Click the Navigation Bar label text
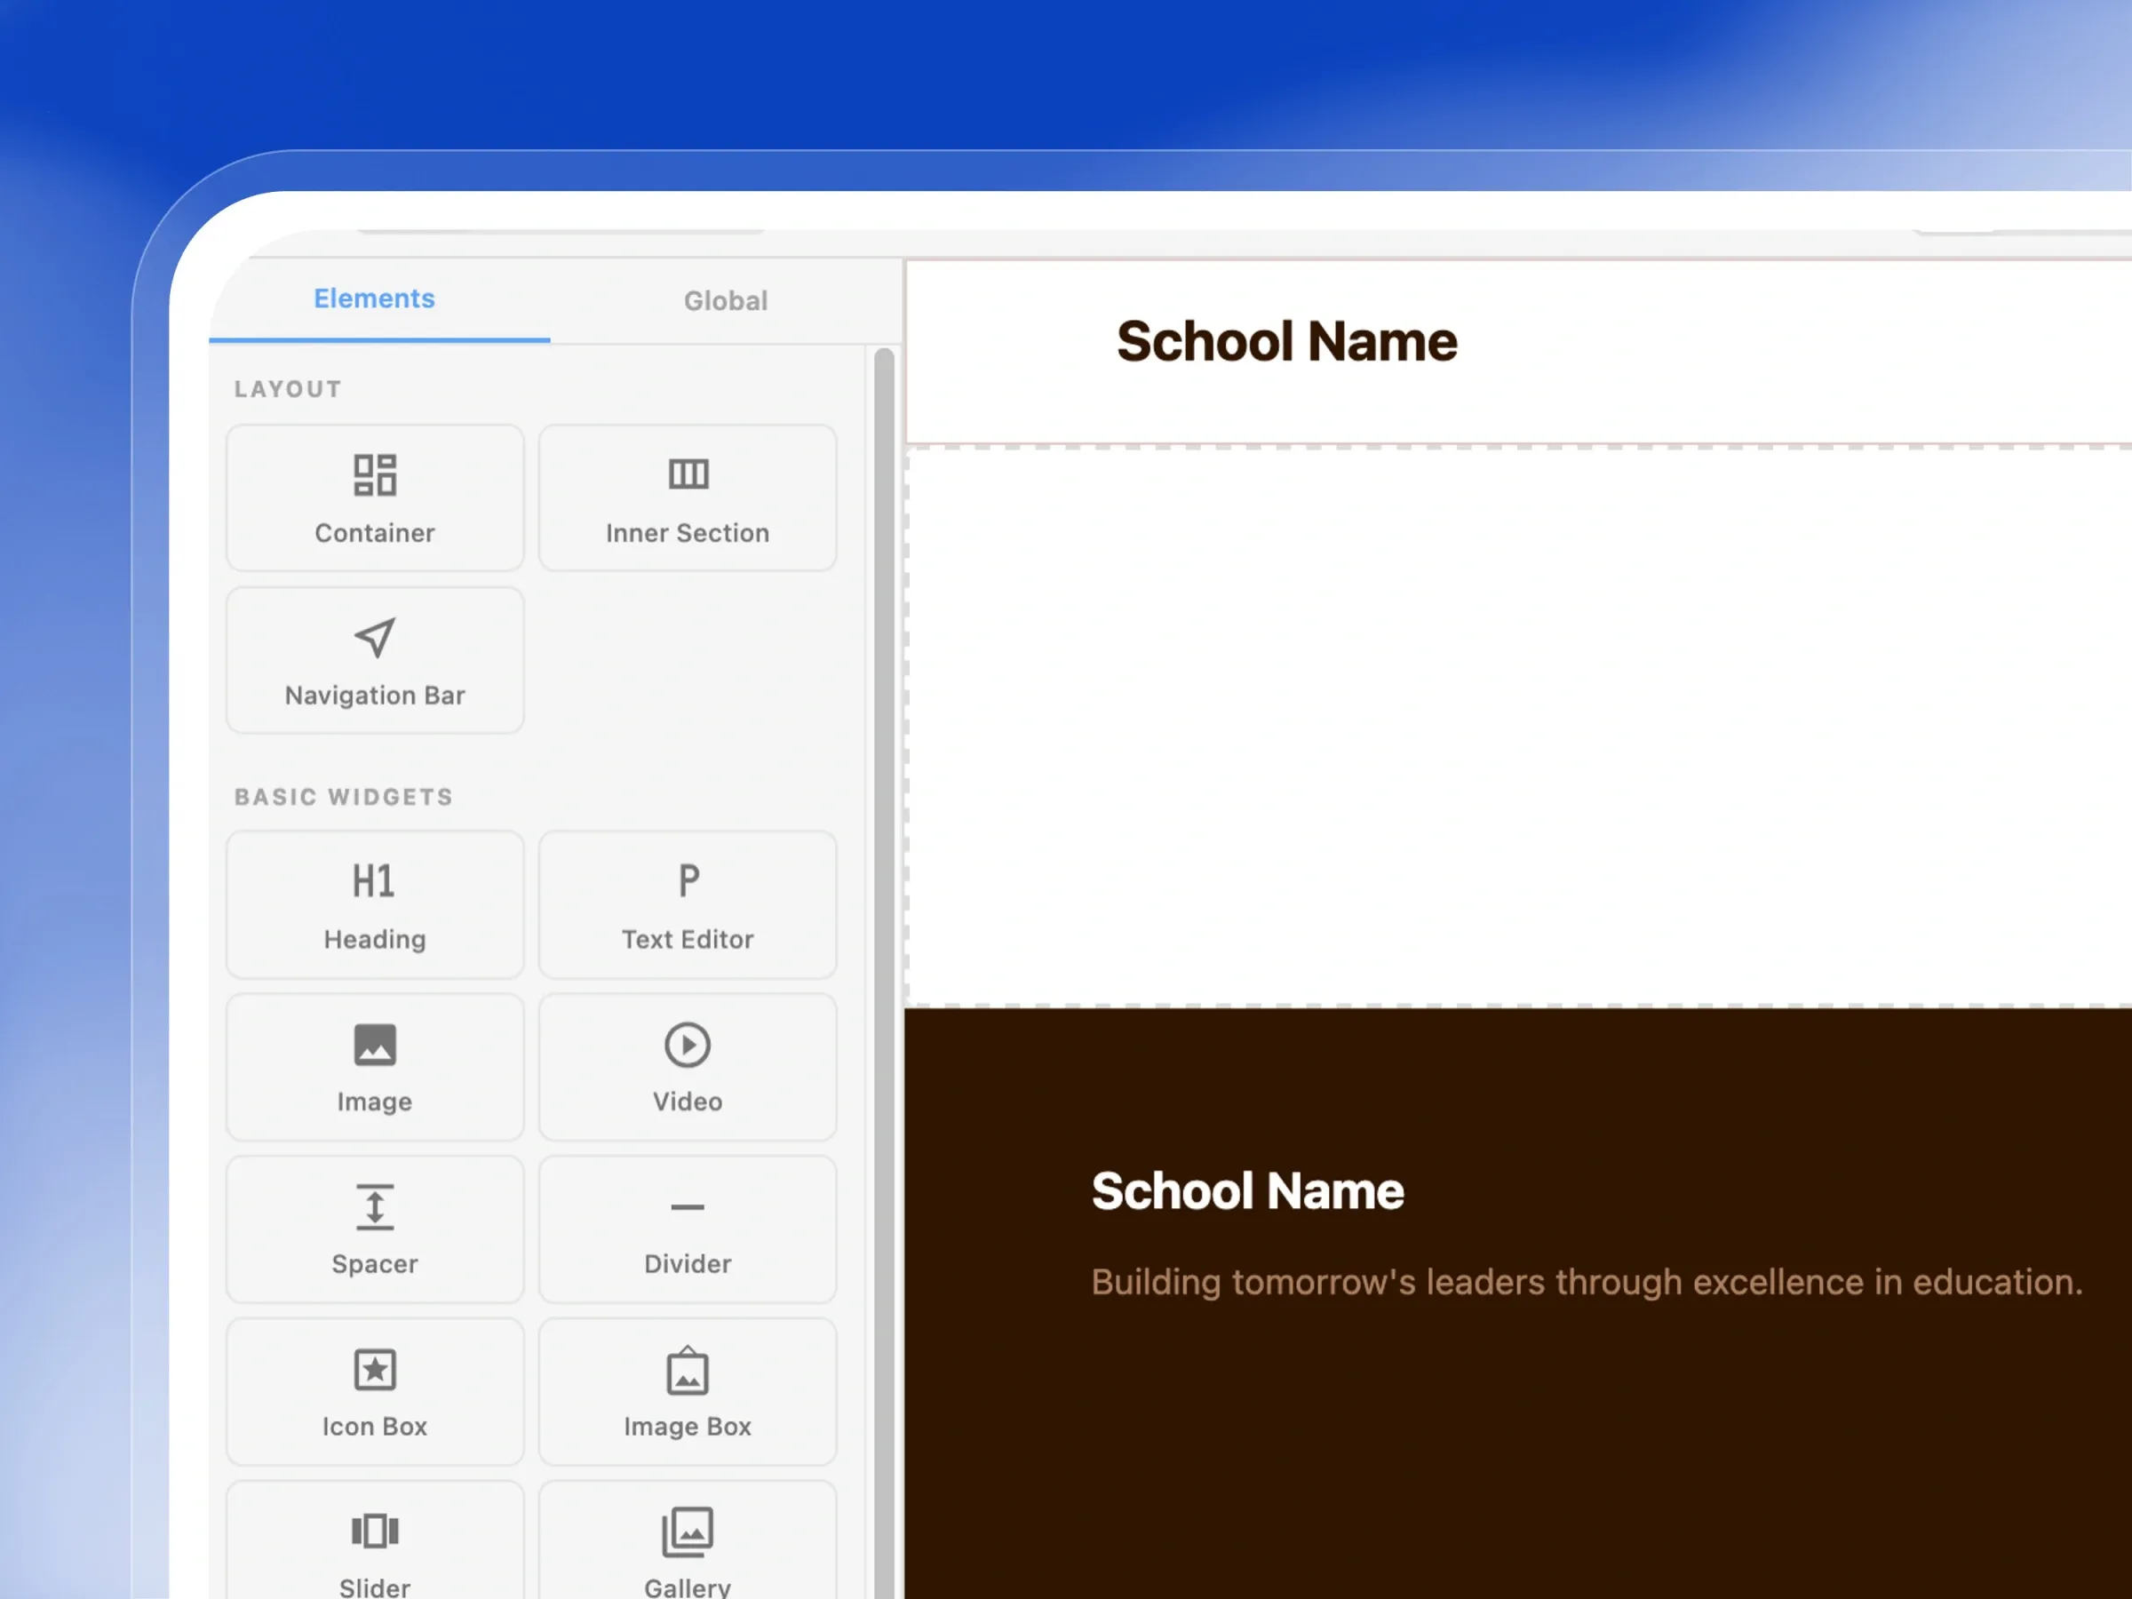This screenshot has height=1599, width=2132. pos(375,696)
